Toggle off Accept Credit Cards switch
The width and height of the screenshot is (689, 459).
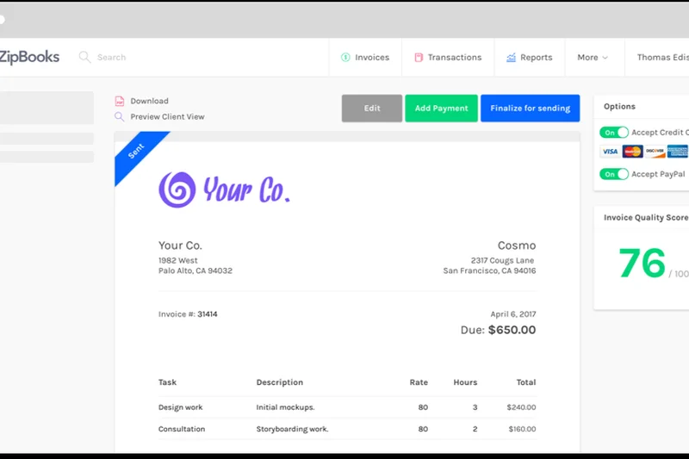click(614, 133)
